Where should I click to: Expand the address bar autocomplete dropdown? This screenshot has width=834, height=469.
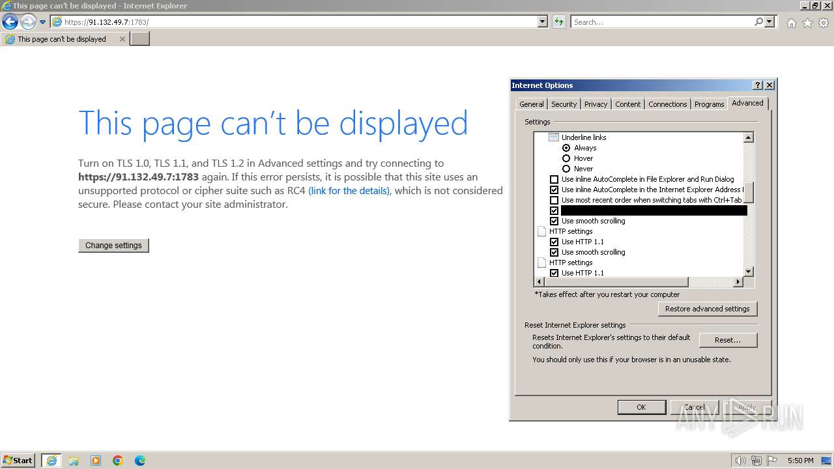(543, 22)
